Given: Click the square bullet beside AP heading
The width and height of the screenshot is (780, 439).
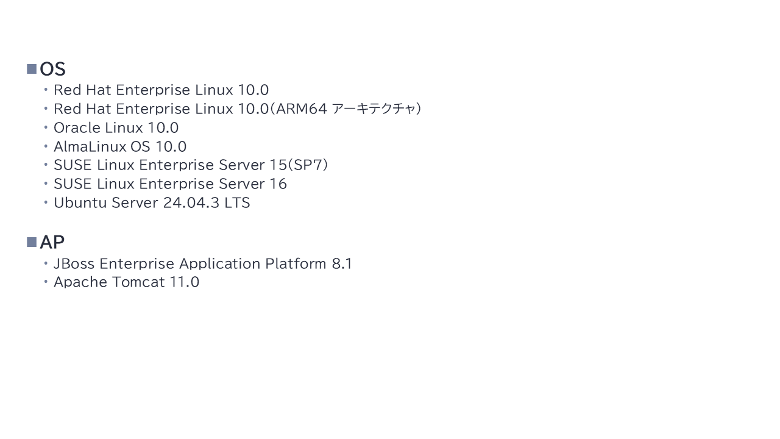Looking at the screenshot, I should click(x=32, y=243).
